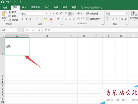
Task: Toggle Underline formatting
Action: (x=30, y=19)
